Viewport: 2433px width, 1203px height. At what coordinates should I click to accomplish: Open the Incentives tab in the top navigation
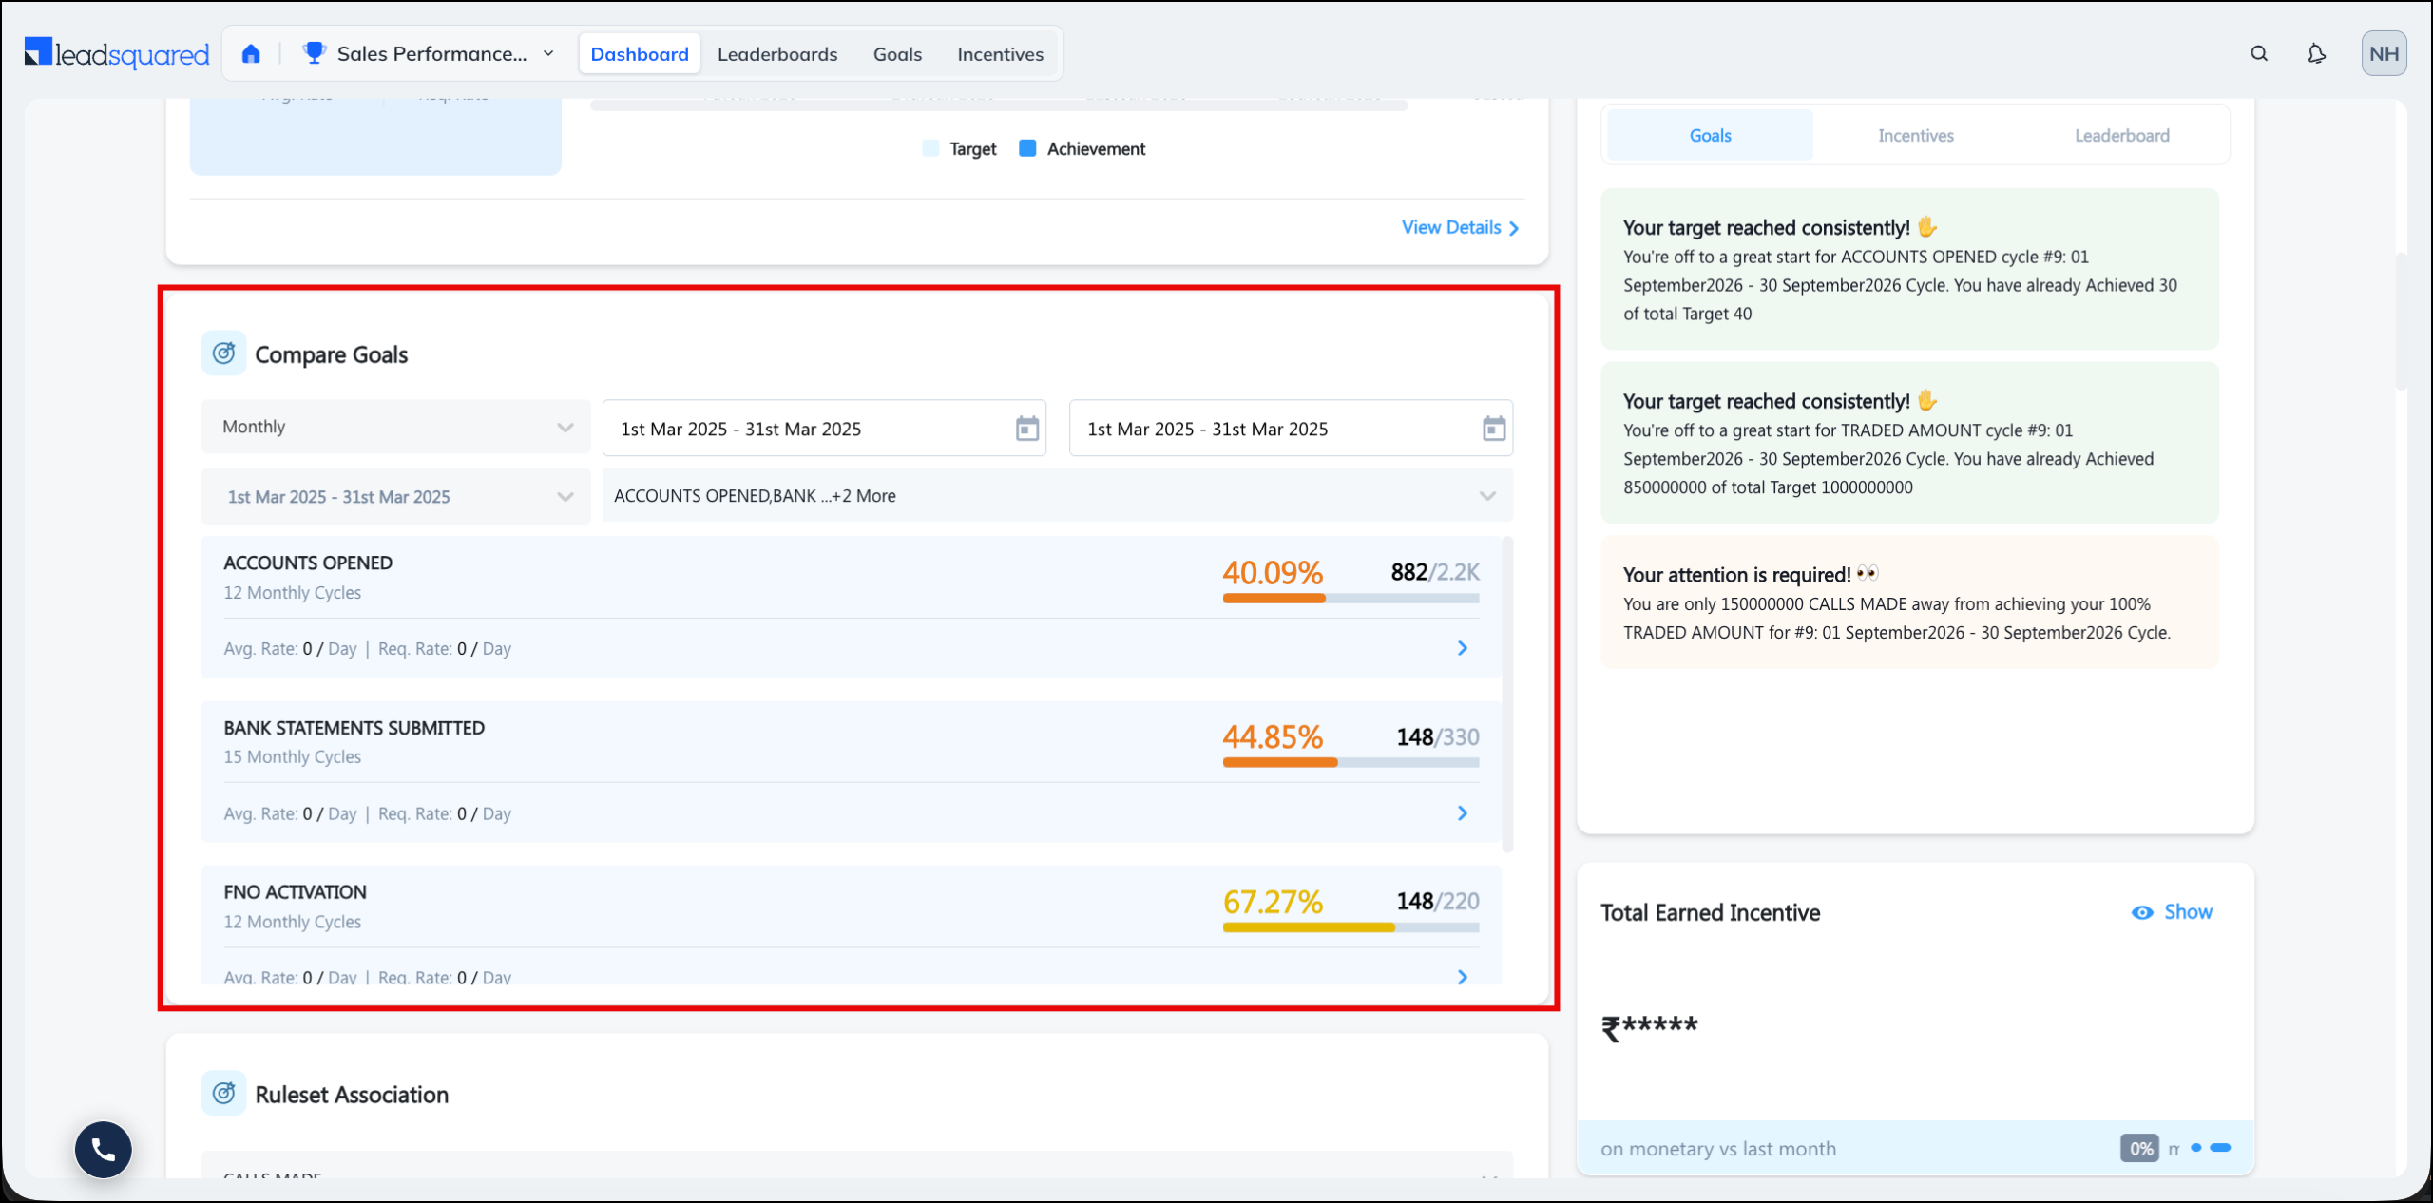tap(1000, 54)
